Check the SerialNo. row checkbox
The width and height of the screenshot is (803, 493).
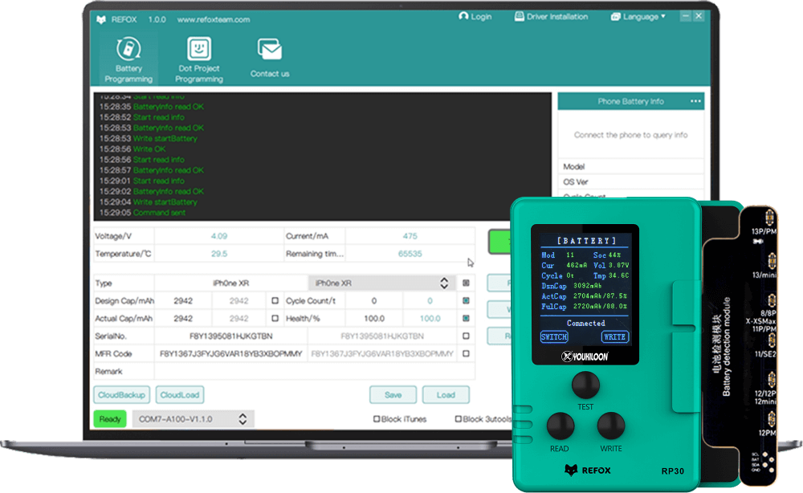(x=466, y=336)
